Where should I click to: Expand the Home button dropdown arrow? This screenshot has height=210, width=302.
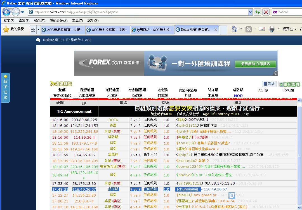coord(241,29)
